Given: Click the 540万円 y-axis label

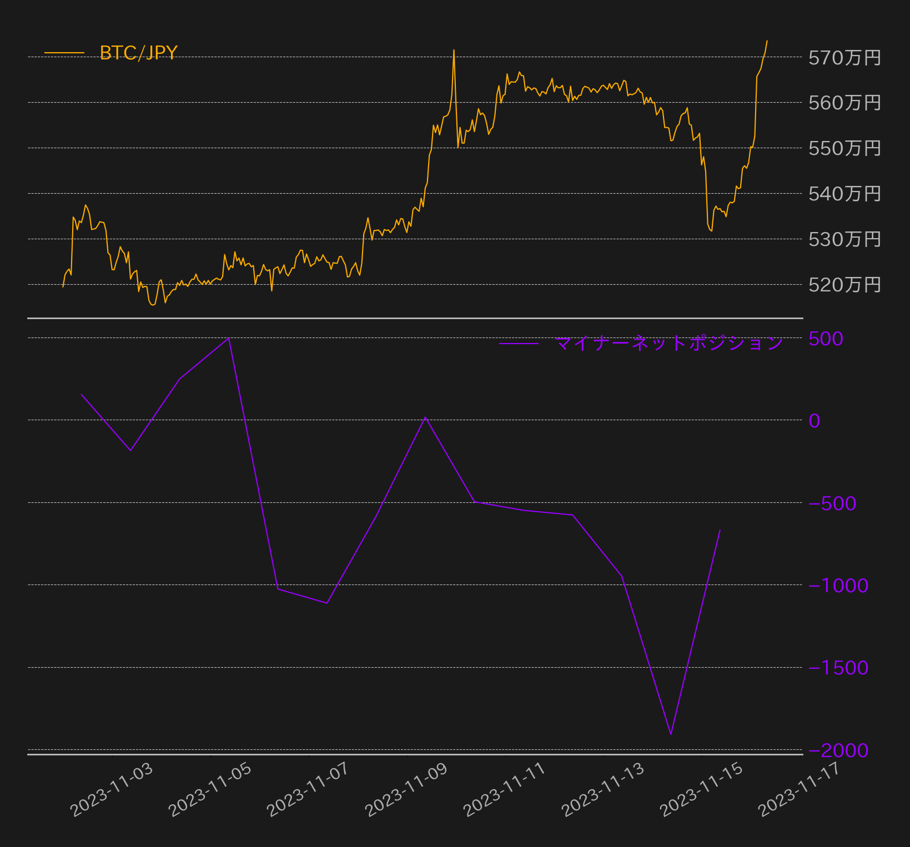Looking at the screenshot, I should click(844, 194).
